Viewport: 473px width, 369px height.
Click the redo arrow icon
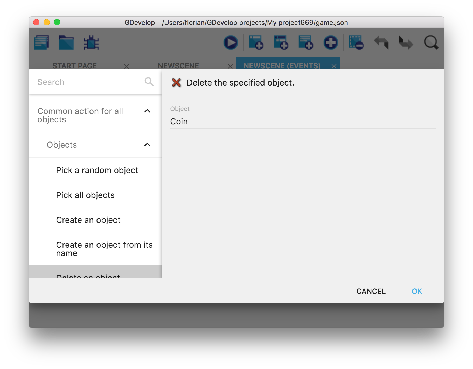406,42
